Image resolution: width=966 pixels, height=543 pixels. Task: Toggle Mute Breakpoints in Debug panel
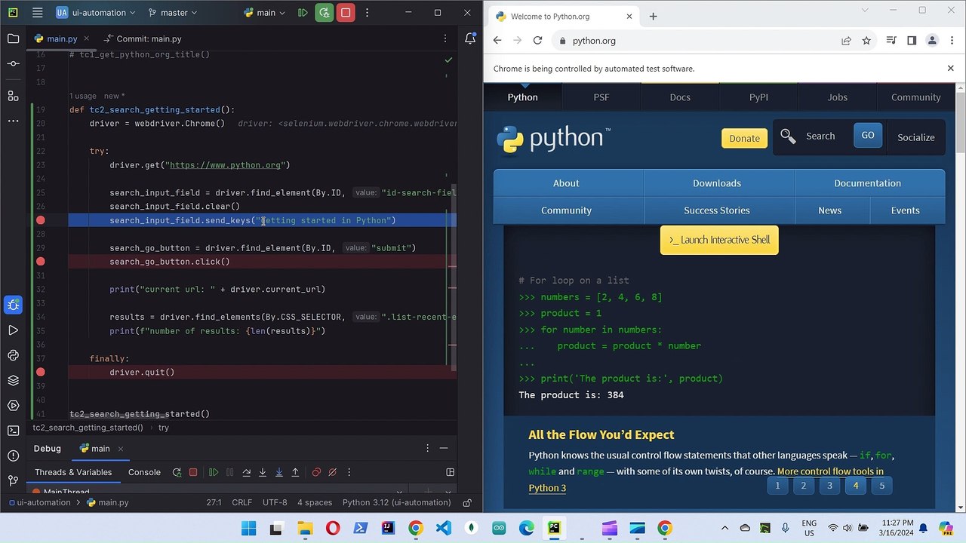pyautogui.click(x=332, y=472)
